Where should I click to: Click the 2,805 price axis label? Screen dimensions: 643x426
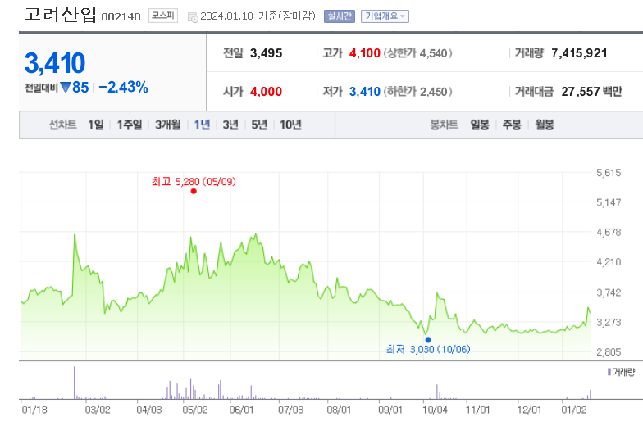coord(609,352)
